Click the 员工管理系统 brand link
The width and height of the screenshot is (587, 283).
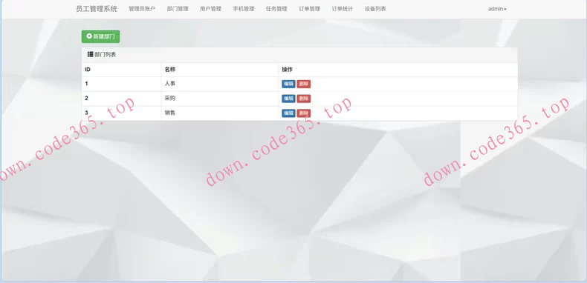pos(97,9)
